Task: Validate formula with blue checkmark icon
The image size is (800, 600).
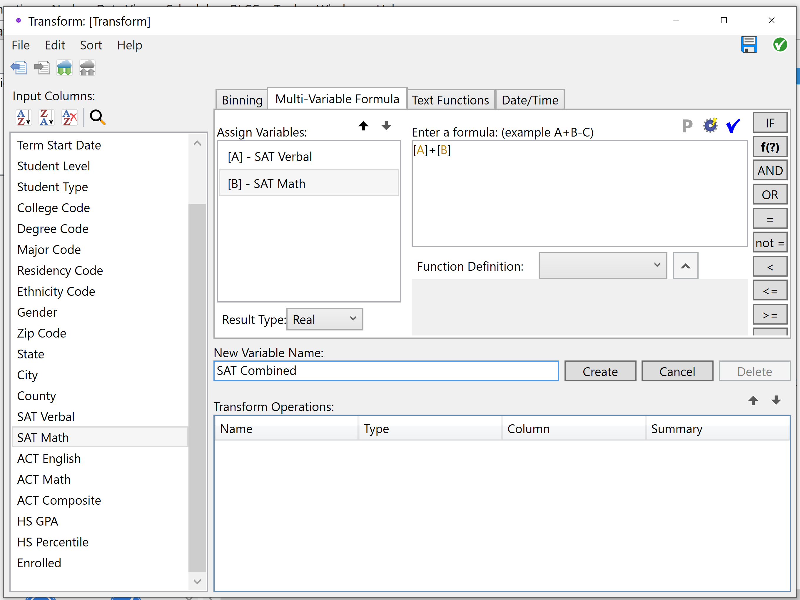Action: (x=733, y=126)
